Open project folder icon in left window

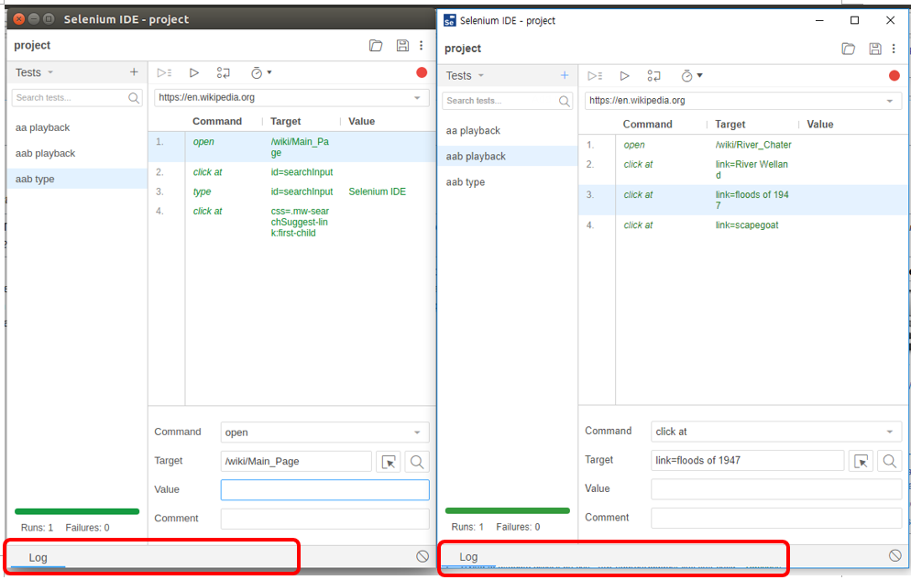(x=376, y=45)
